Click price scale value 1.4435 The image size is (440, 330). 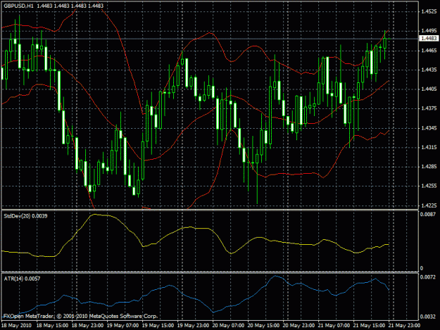click(429, 70)
